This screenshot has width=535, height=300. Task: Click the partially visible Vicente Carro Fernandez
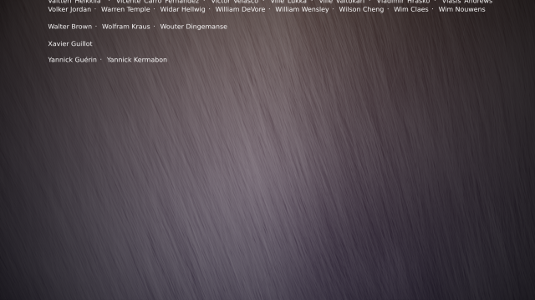point(157,2)
